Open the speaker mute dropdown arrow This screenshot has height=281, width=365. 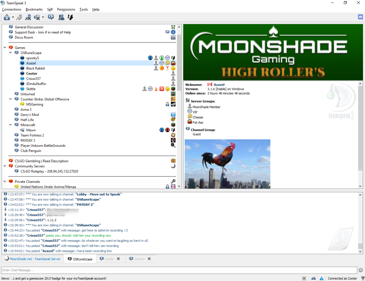pos(43,17)
